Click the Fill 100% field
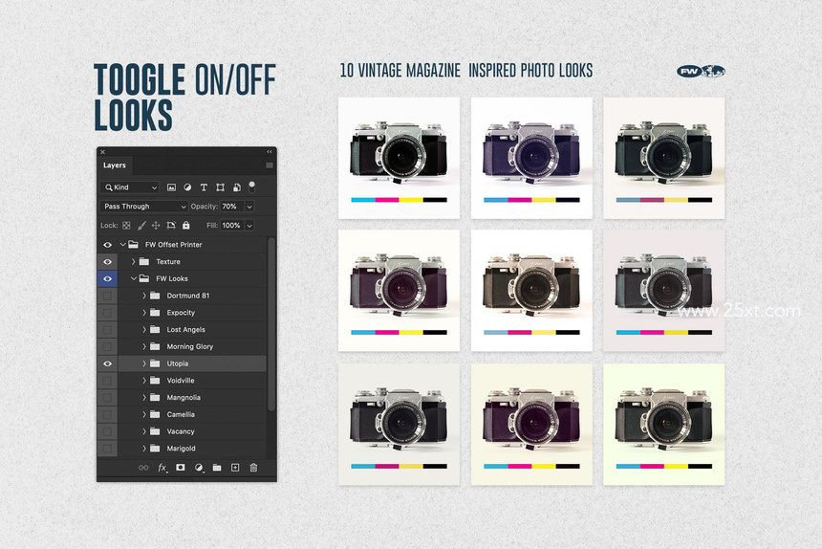This screenshot has width=822, height=549. tap(231, 226)
